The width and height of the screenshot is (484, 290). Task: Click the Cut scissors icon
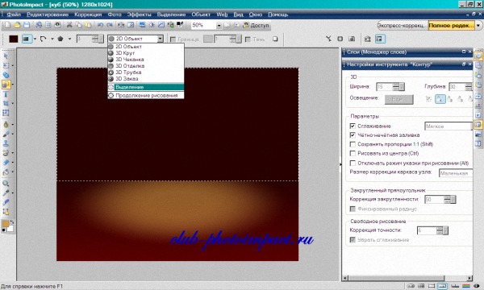click(69, 25)
